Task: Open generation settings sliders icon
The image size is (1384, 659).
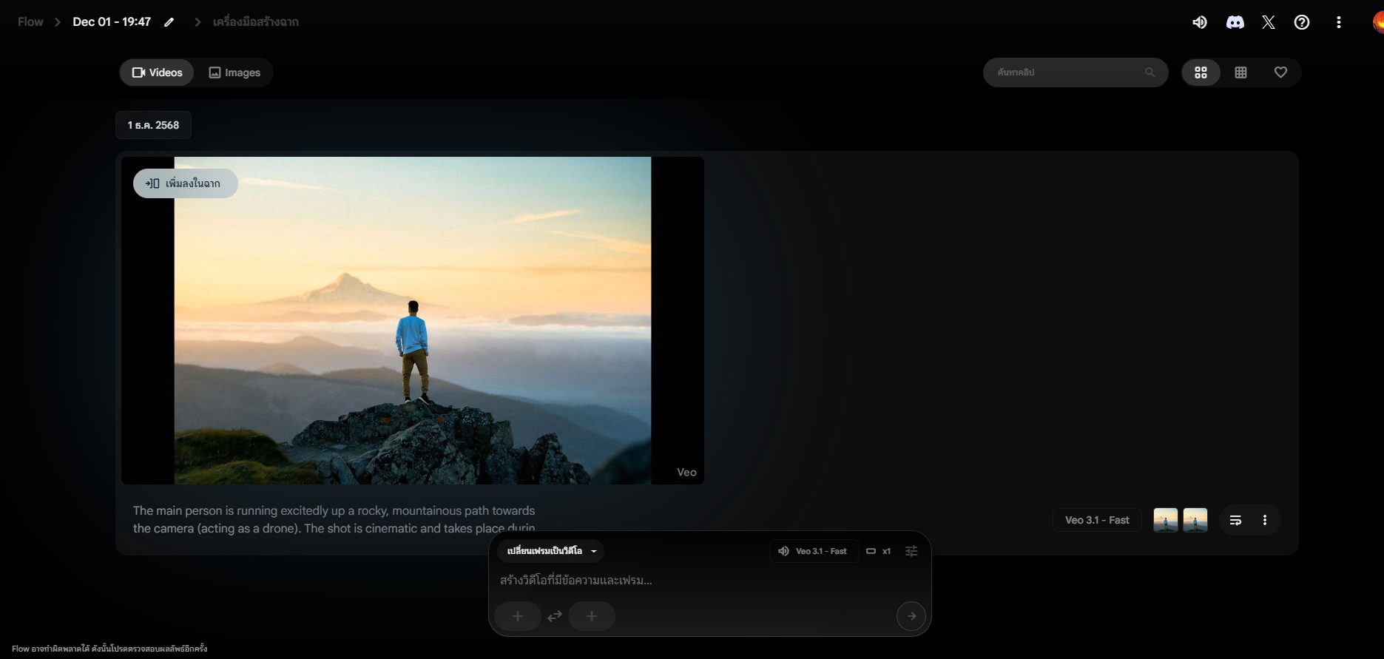Action: coord(911,551)
